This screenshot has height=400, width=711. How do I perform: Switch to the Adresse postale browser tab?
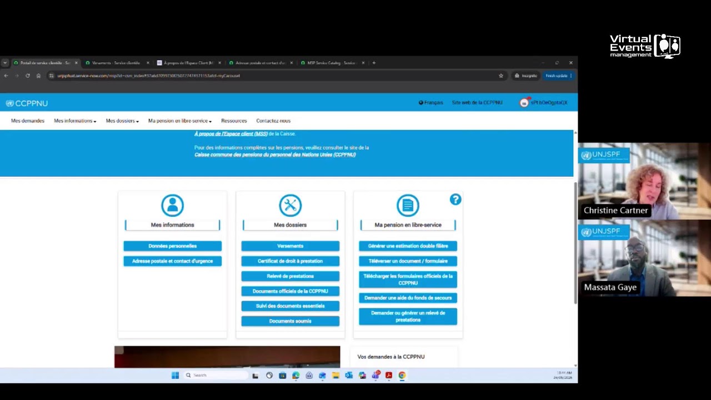[261, 63]
